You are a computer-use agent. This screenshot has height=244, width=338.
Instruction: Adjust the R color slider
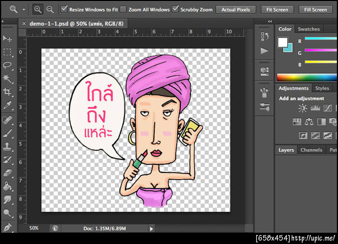(x=321, y=38)
